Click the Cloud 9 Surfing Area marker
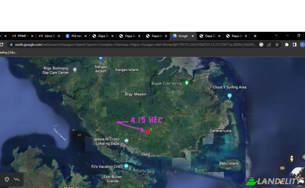305x188 pixels. [229, 96]
